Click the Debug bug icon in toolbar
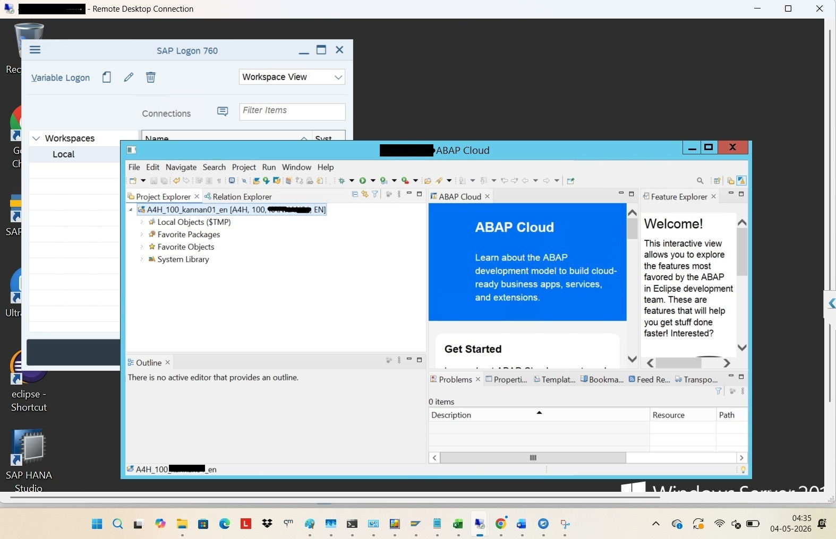Screen dimensions: 836x539 (342, 180)
